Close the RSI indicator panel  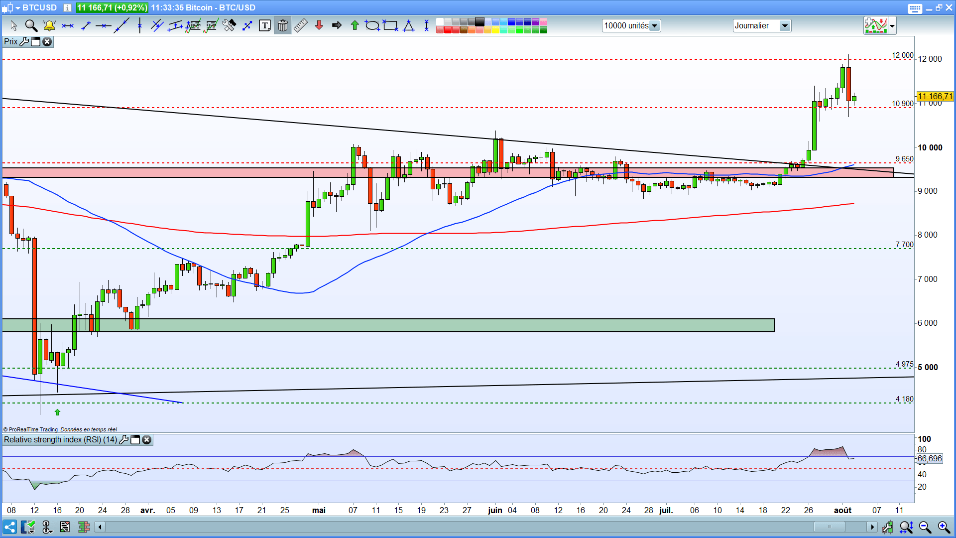pyautogui.click(x=147, y=439)
